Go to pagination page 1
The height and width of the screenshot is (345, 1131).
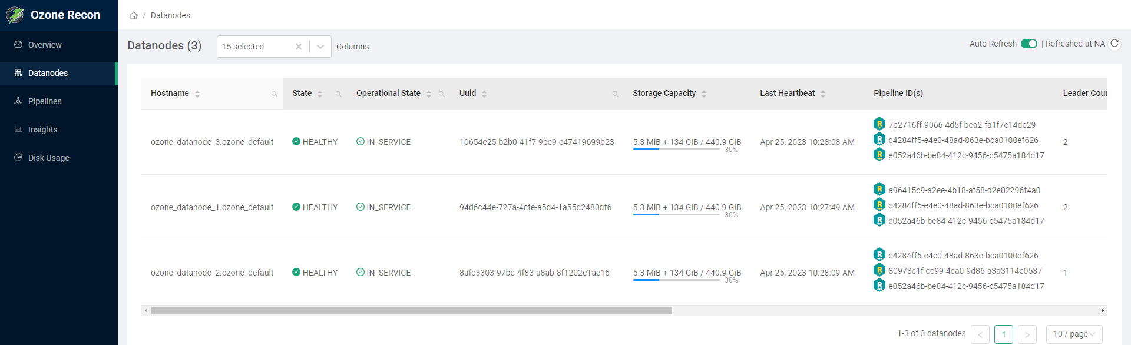tap(1004, 334)
